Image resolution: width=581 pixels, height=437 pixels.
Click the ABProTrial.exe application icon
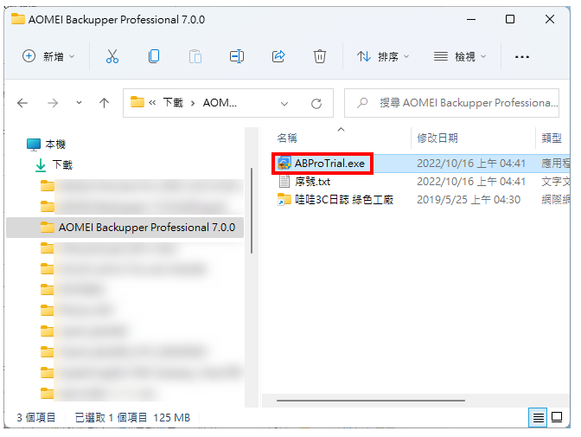(284, 164)
